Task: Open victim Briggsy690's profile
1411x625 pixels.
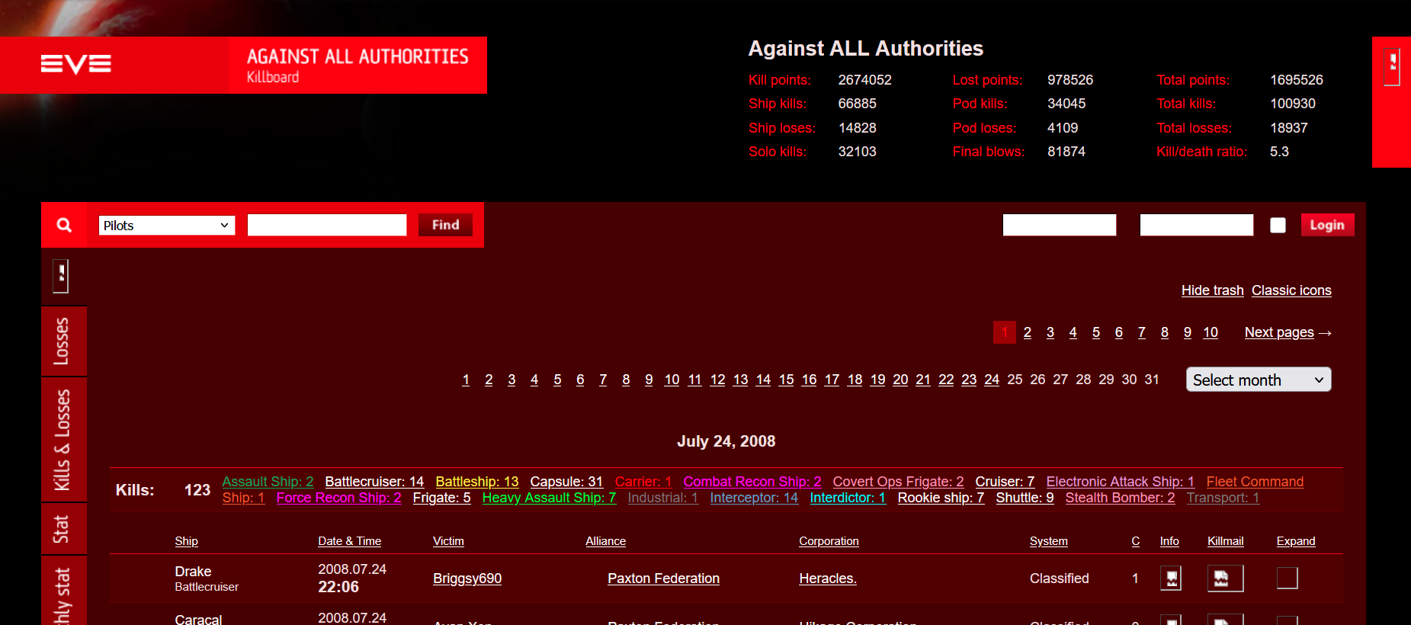Action: click(467, 579)
